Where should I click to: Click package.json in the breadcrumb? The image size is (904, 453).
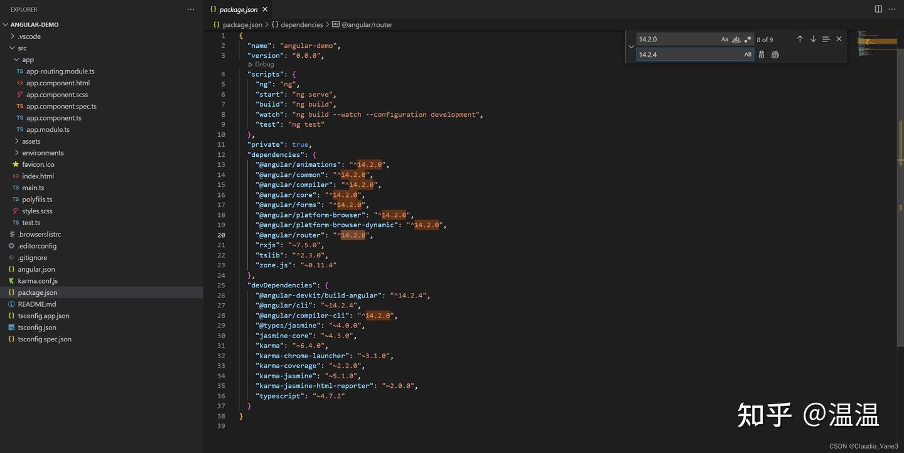(242, 24)
